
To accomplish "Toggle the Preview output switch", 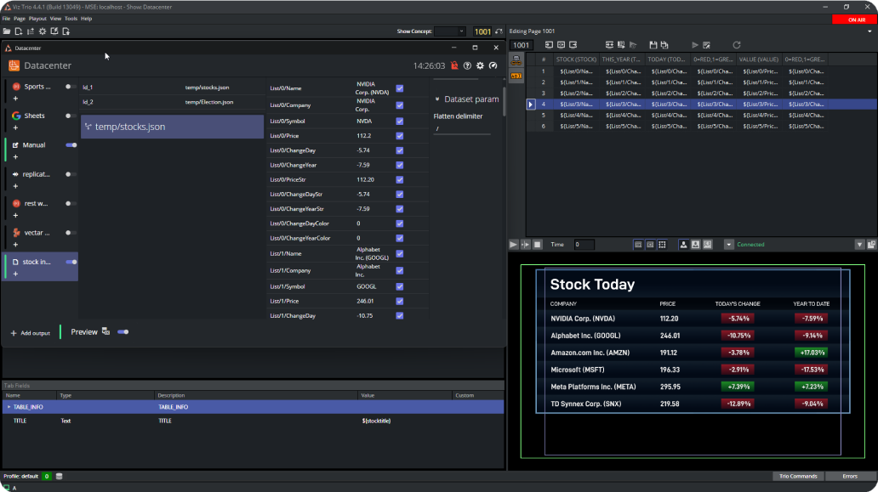I will (x=123, y=332).
